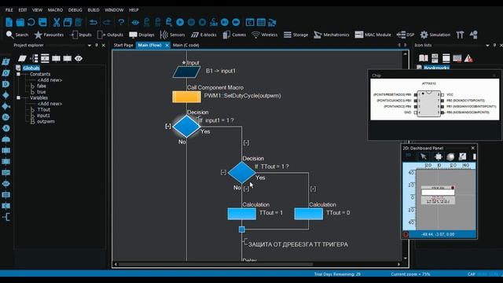Viewport: 503px width, 283px height.
Task: Click the text tool icon after Simulation
Action: [460, 35]
